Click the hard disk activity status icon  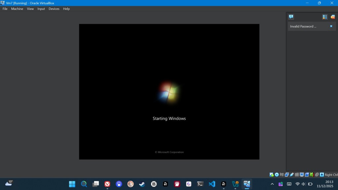tap(271, 174)
